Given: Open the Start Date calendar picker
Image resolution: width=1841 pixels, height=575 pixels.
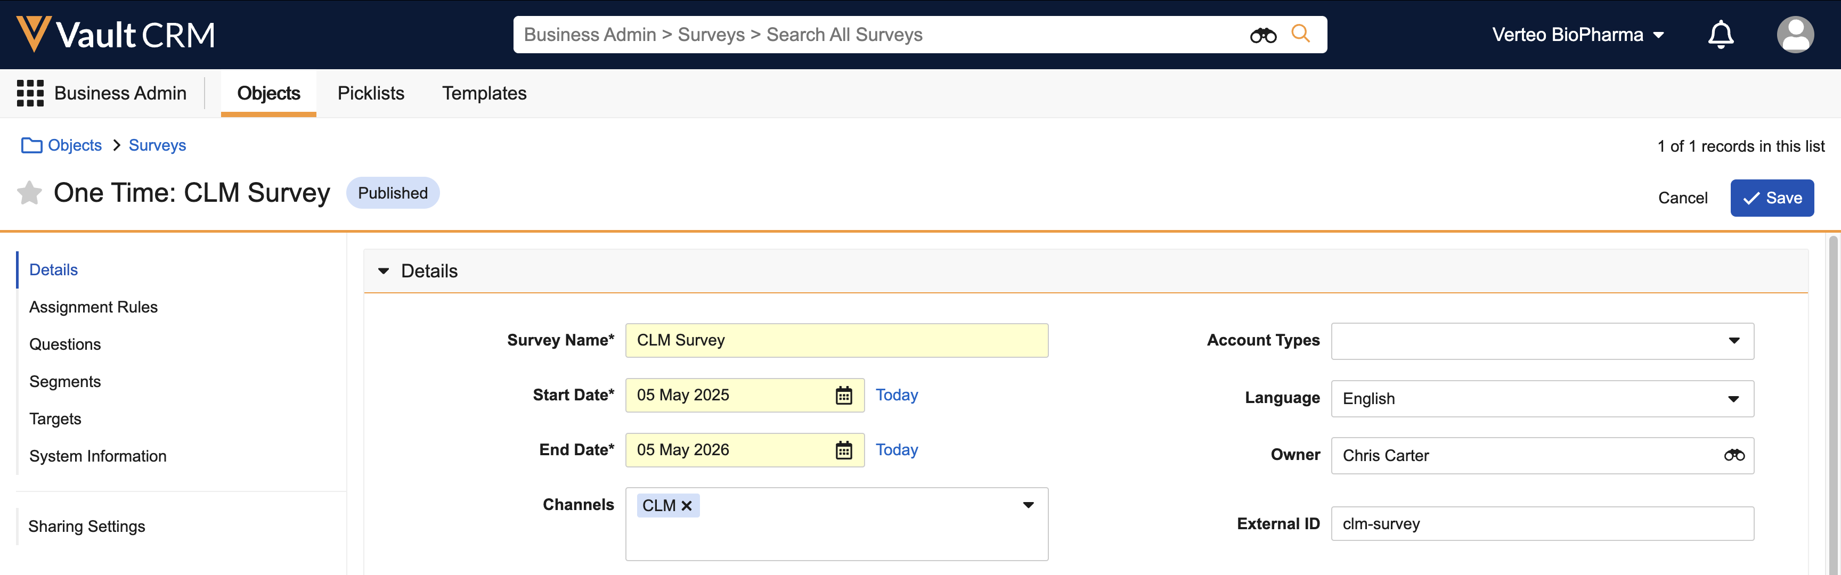Looking at the screenshot, I should [x=843, y=395].
